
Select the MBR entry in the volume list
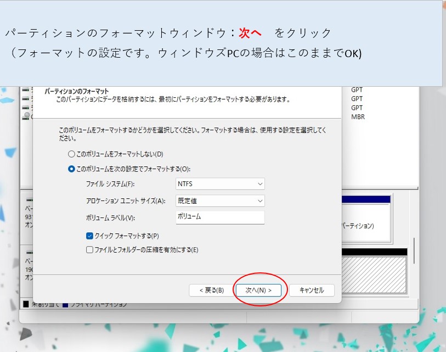tap(358, 117)
